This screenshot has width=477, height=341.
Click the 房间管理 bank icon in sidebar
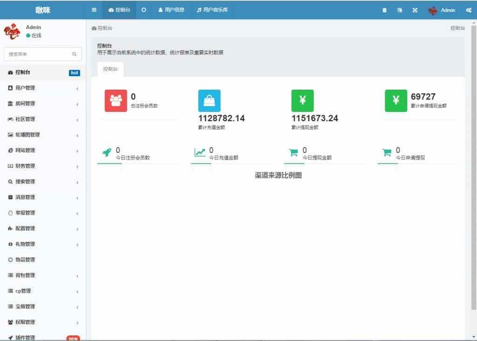10,104
